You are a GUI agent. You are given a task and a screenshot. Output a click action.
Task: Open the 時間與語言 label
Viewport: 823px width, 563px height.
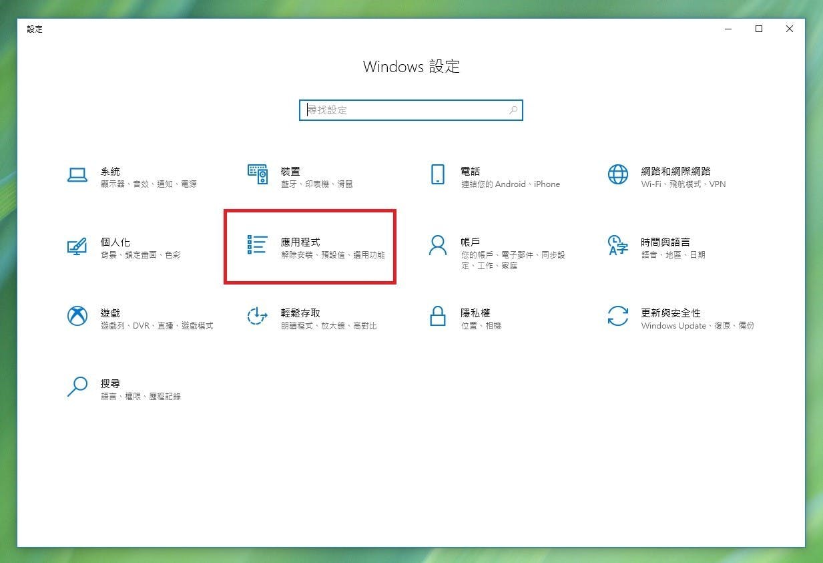pos(665,242)
